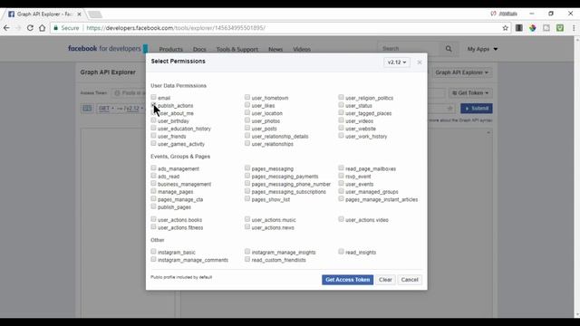Check the user_actions.music permission
Viewport: 580px width, 326px height.
[247, 219]
